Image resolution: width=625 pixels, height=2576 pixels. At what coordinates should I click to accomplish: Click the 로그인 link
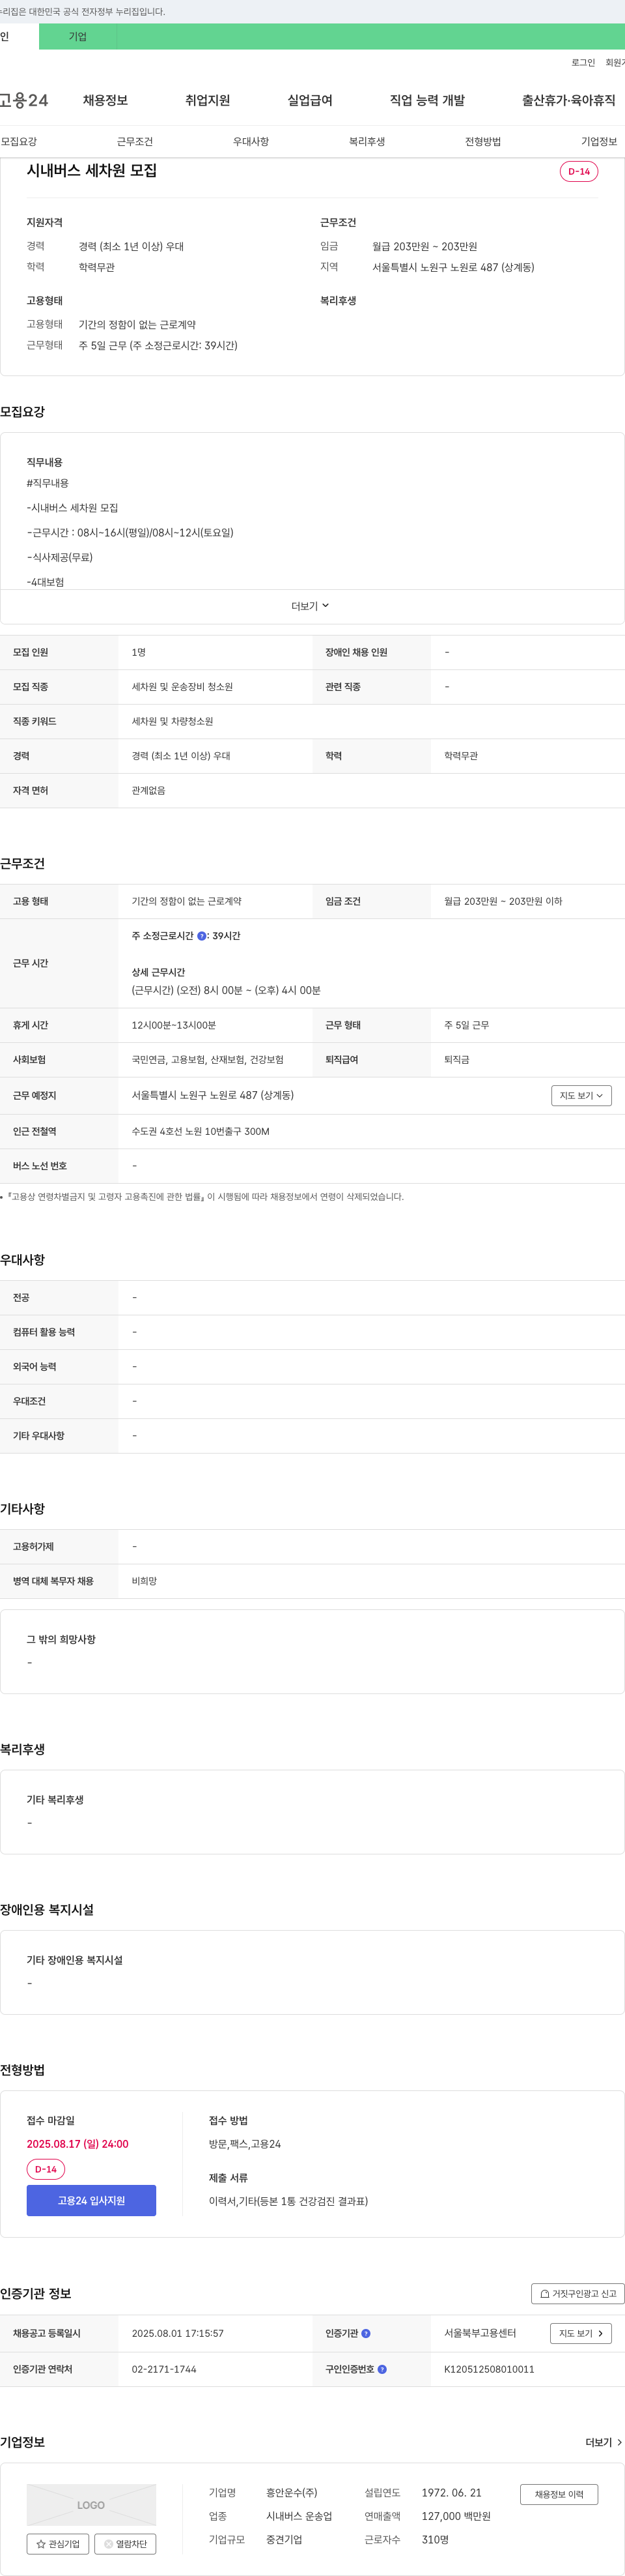point(583,62)
